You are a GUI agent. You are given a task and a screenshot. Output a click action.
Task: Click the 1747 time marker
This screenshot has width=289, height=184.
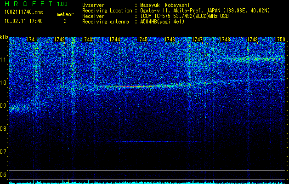[198, 40]
